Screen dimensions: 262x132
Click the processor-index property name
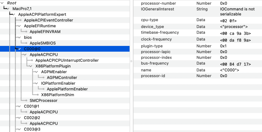[x=156, y=57]
